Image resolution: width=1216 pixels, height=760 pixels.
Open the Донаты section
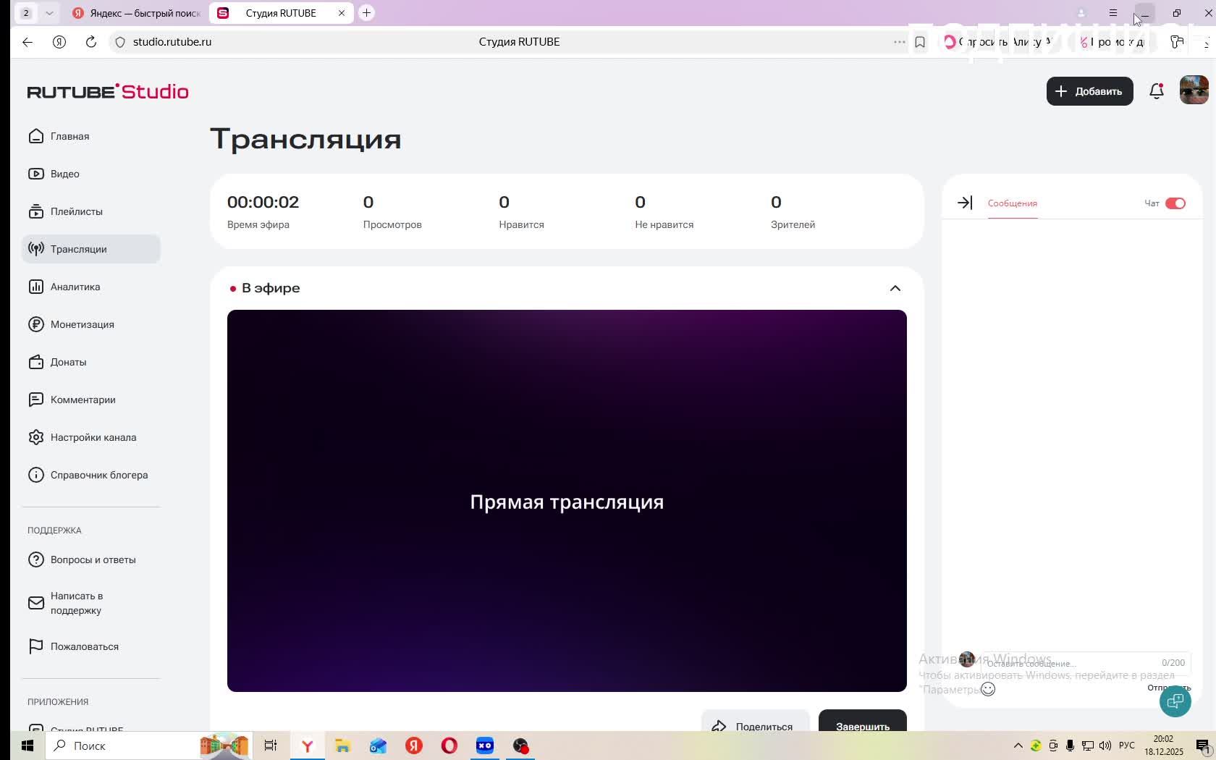click(68, 362)
